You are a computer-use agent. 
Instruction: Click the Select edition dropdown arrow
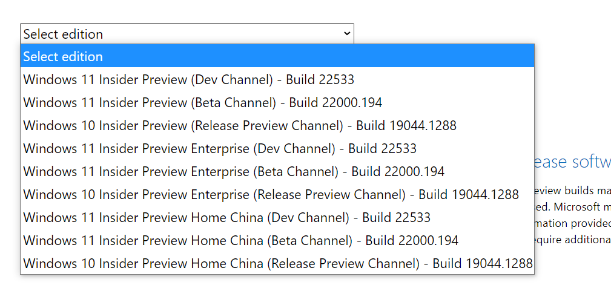pyautogui.click(x=346, y=34)
